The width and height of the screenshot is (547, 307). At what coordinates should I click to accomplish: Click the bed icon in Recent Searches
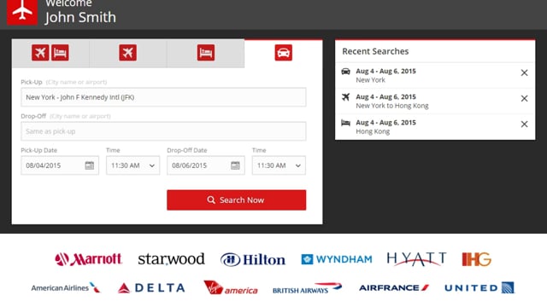pyautogui.click(x=345, y=123)
